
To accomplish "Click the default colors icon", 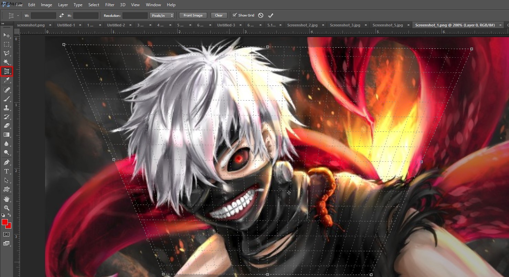I will [x=3, y=215].
